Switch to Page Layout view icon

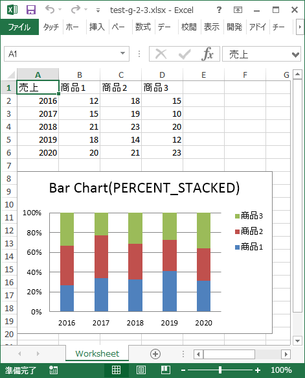point(141,370)
